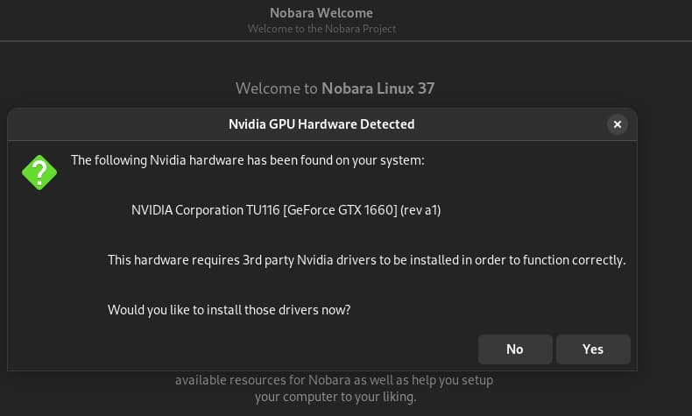Screen dimensions: 692x416
Task: Click the TU116 chip code text
Action: pos(262,210)
